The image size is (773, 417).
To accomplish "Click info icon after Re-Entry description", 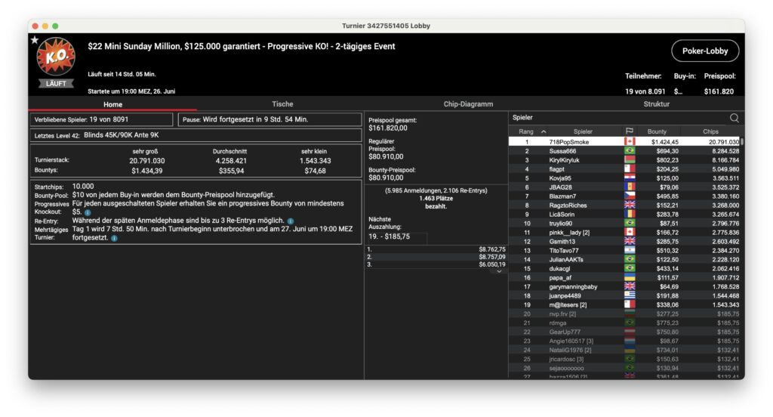I will click(x=291, y=221).
